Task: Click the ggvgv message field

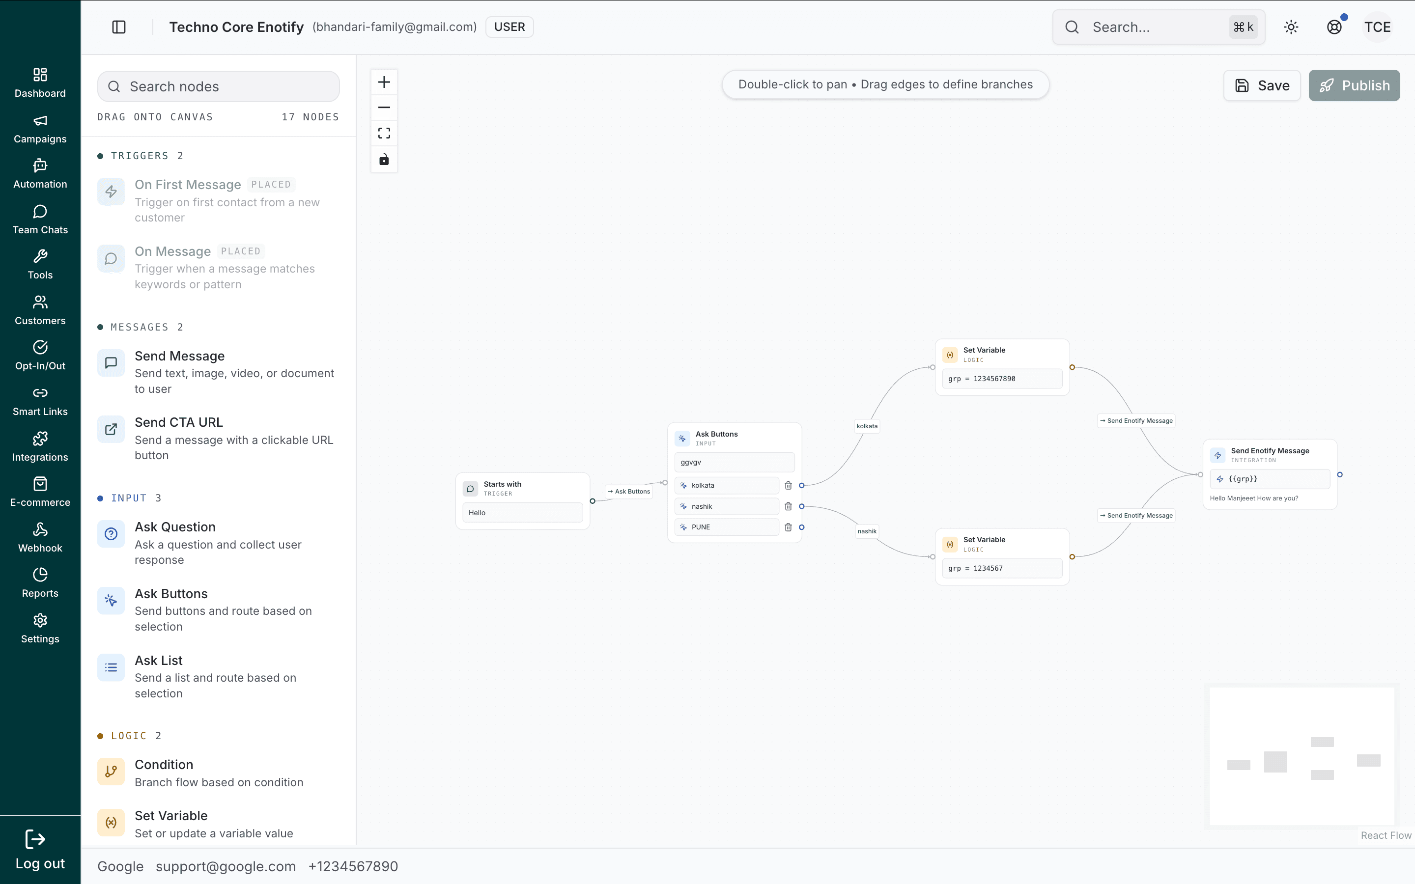Action: [735, 462]
